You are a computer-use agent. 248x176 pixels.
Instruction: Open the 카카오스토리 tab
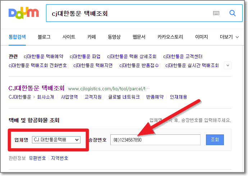(x=170, y=37)
